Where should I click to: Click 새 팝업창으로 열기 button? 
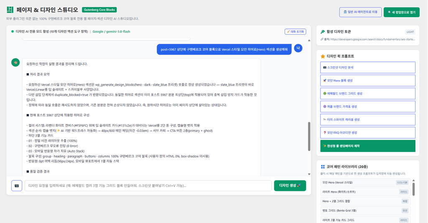coord(402,12)
